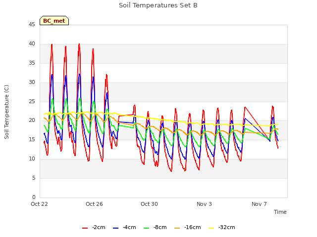Toggle the -4cm series in legend
This screenshot has height=237, width=317.
[x=124, y=228]
